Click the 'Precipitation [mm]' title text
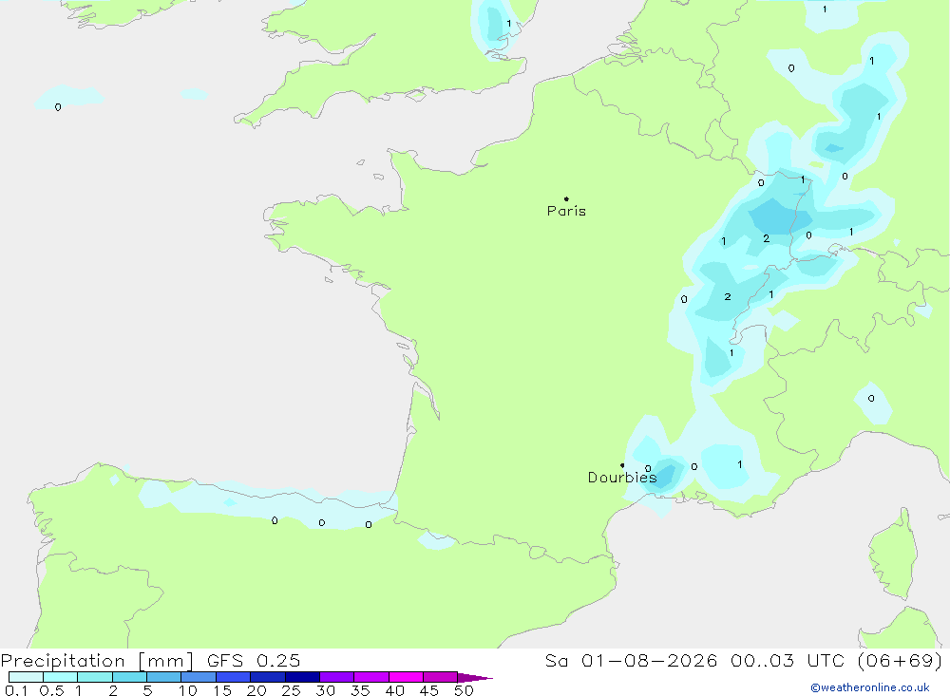Screen dimensions: 950x696 [97, 660]
